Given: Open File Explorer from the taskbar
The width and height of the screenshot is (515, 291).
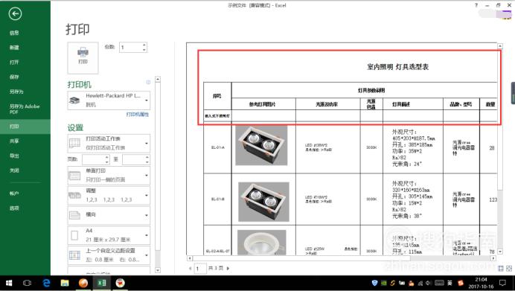Looking at the screenshot, I should (65, 283).
